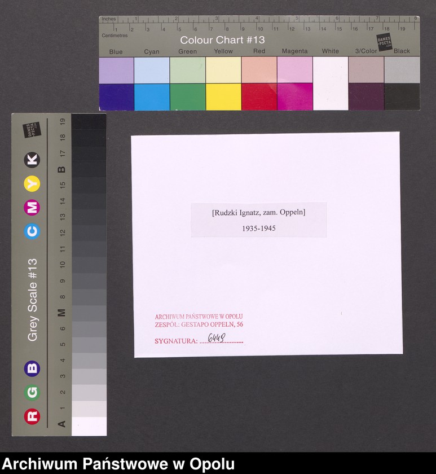Click the yellow Y circle on grey scale

point(32,184)
